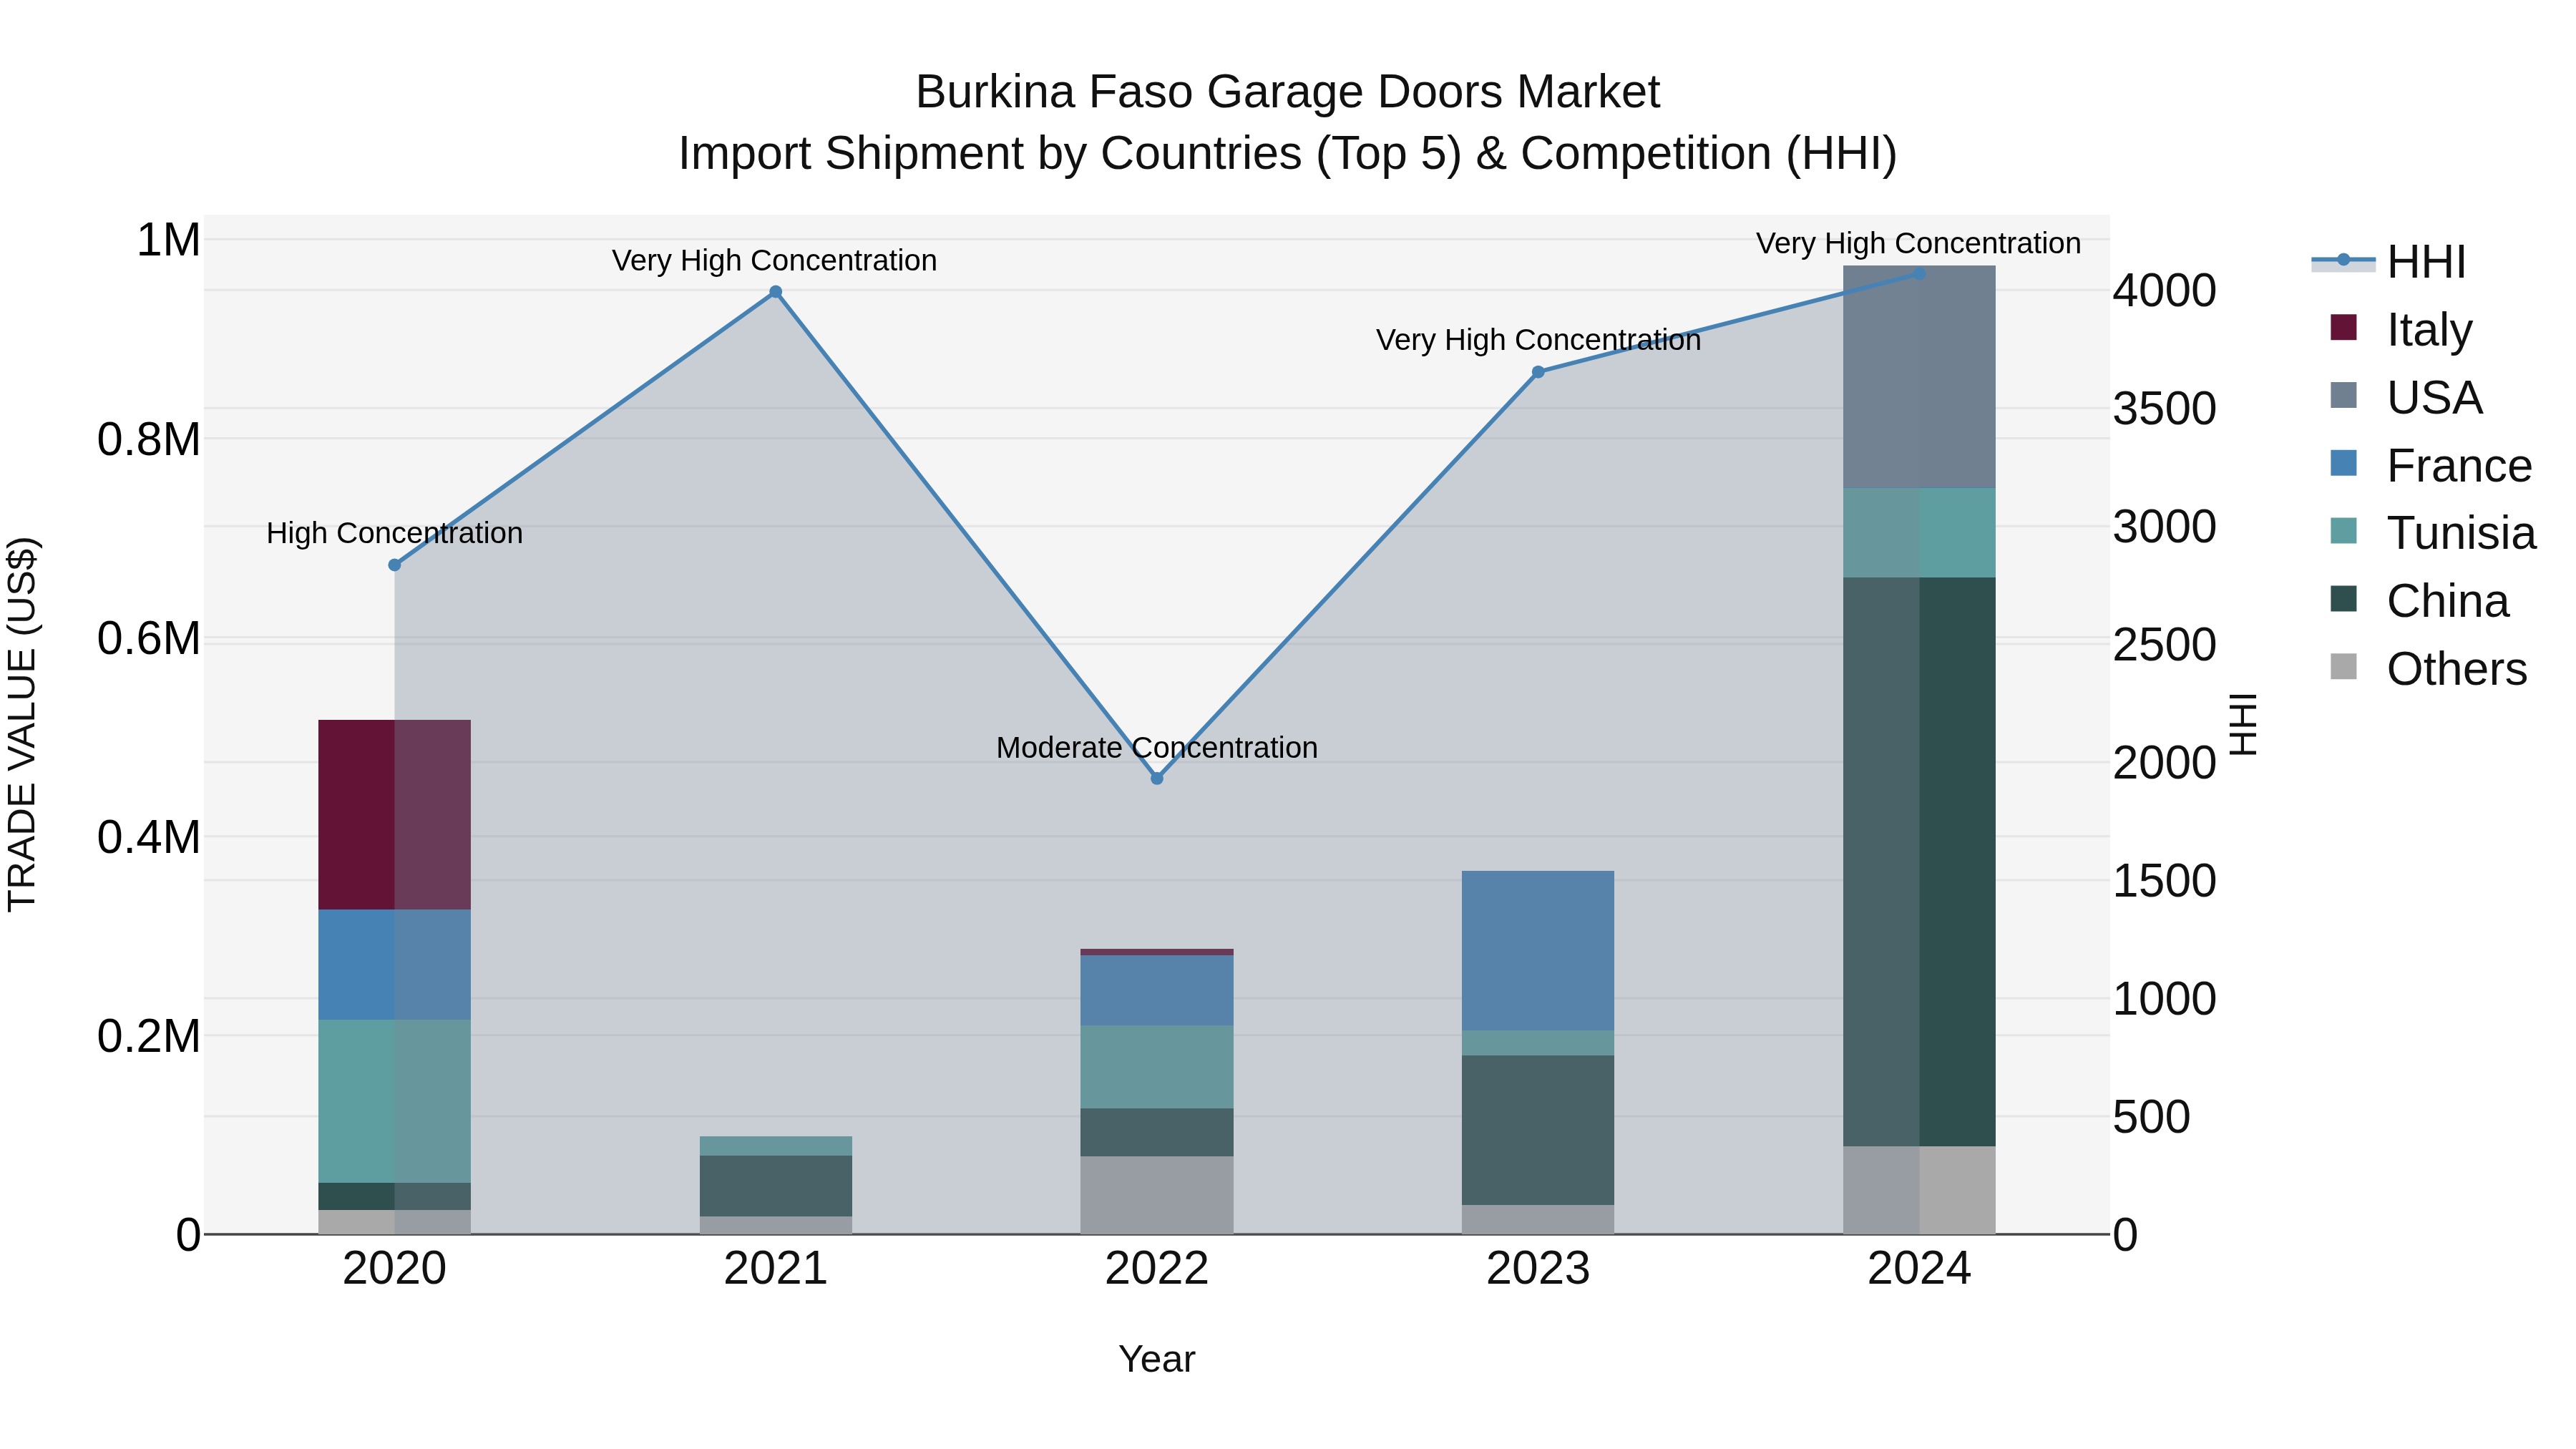Click the 0.4M left axis tick

(x=149, y=837)
